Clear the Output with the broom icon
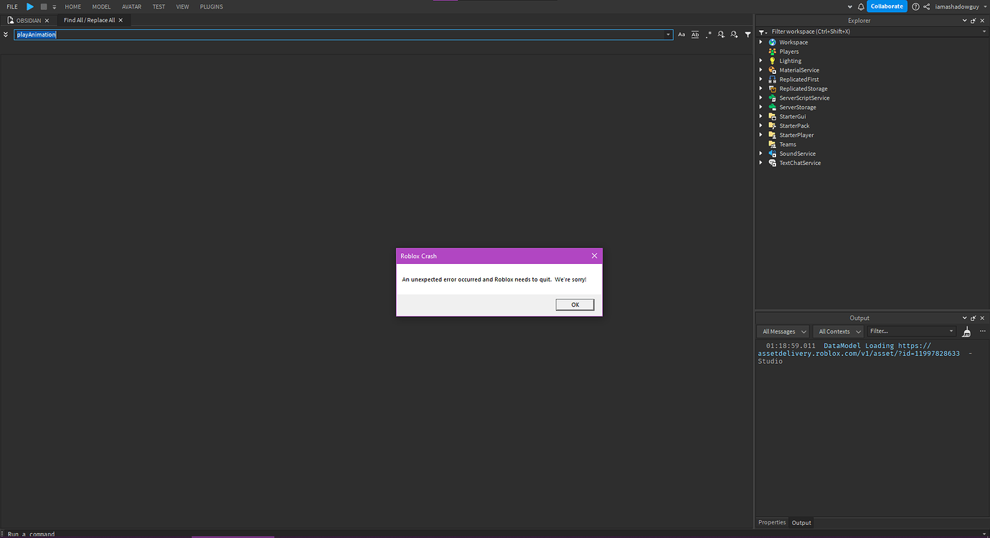The image size is (990, 538). (966, 331)
